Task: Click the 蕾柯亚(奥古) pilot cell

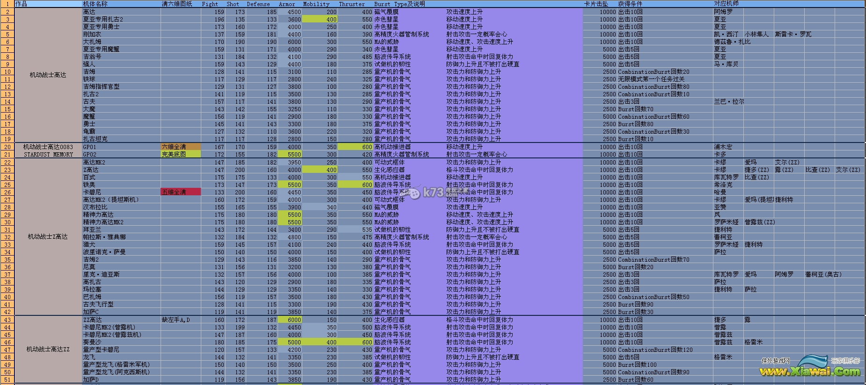Action: click(823, 274)
